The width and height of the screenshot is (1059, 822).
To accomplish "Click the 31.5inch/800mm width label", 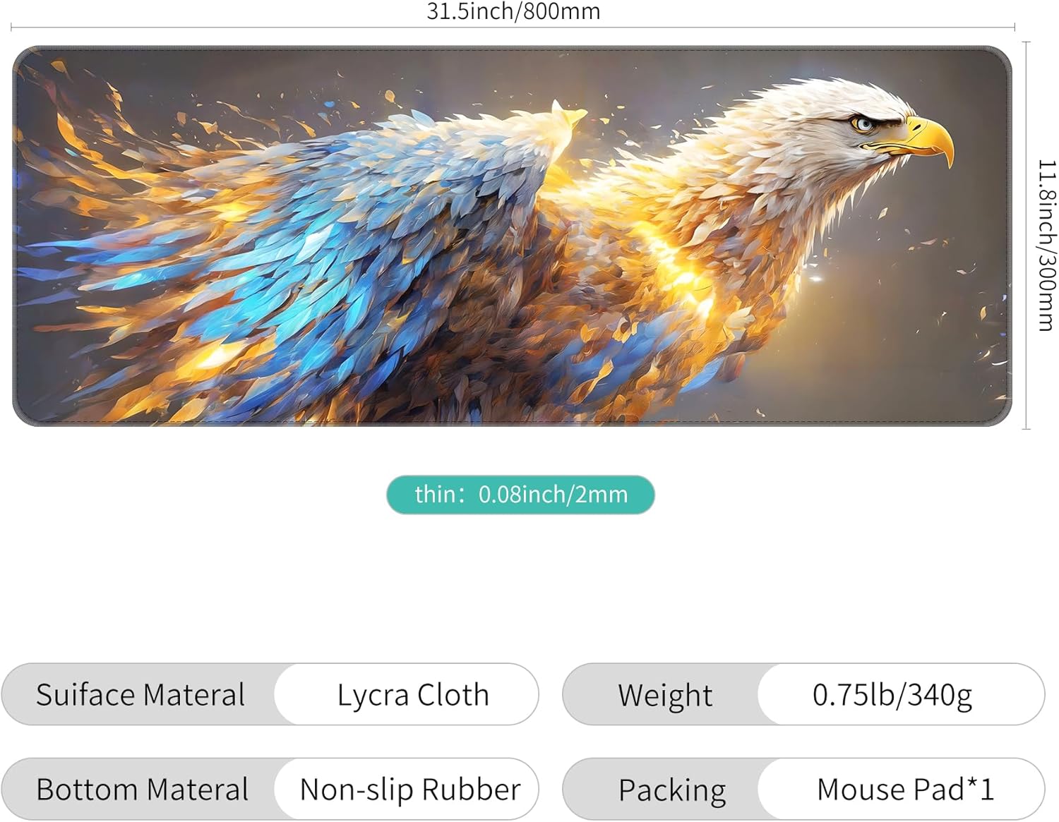I will pyautogui.click(x=513, y=11).
